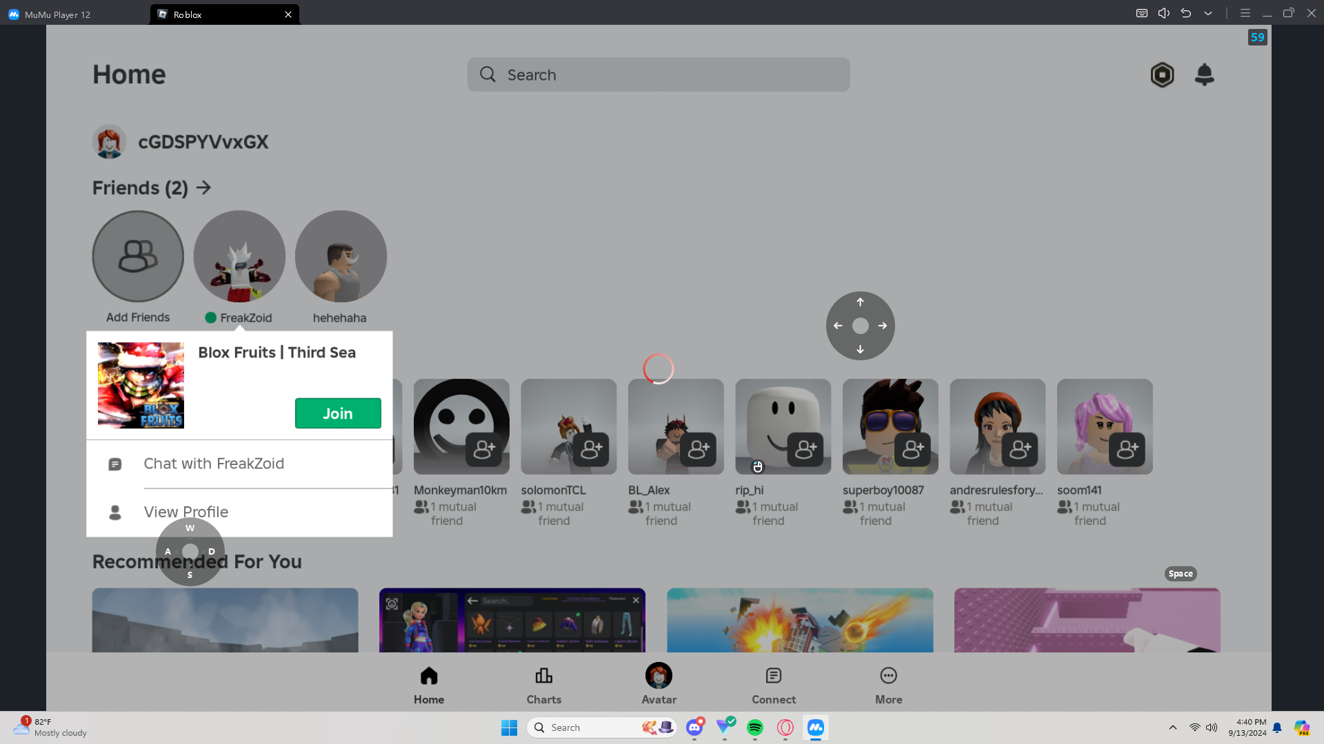This screenshot has width=1324, height=744.
Task: Open the weather widget on the taskbar
Action: (50, 727)
